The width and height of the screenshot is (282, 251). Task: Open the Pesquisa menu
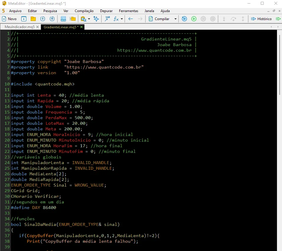coord(50,11)
